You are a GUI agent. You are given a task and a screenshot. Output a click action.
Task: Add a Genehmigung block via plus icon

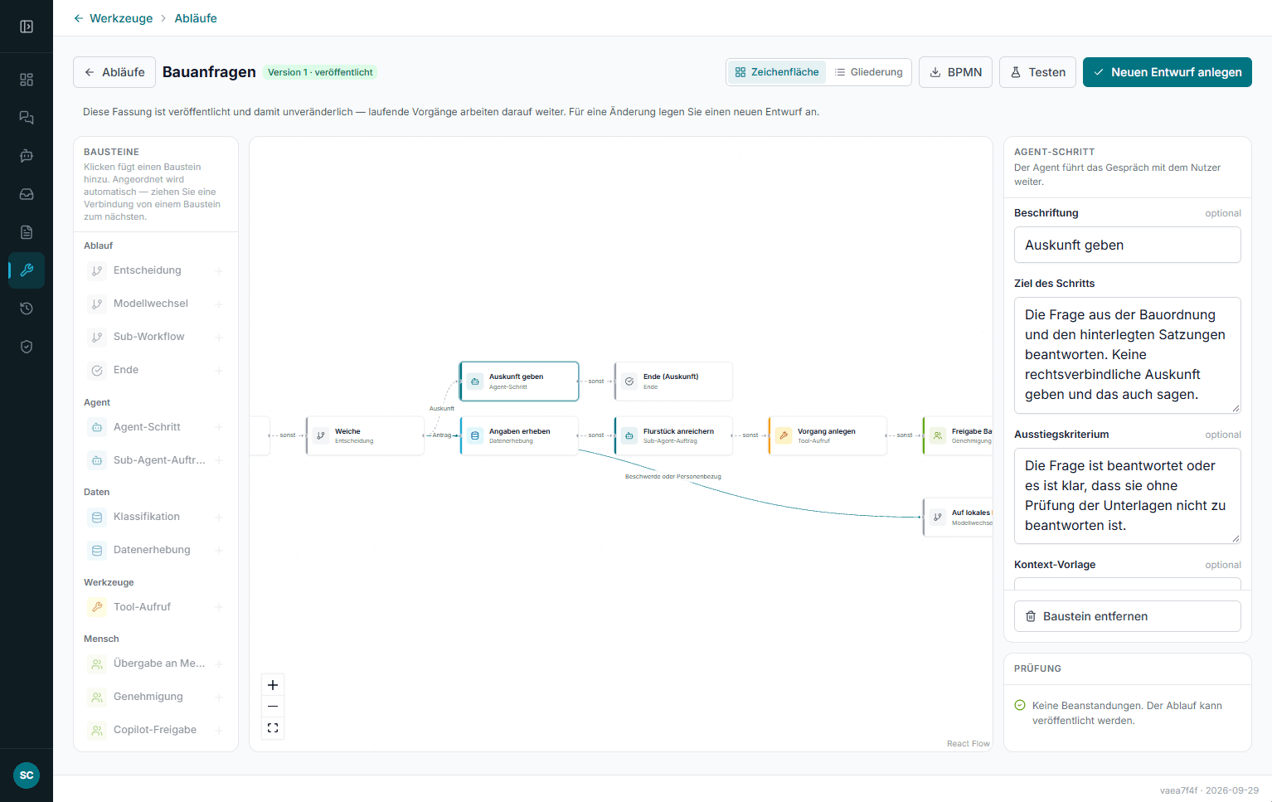[219, 697]
